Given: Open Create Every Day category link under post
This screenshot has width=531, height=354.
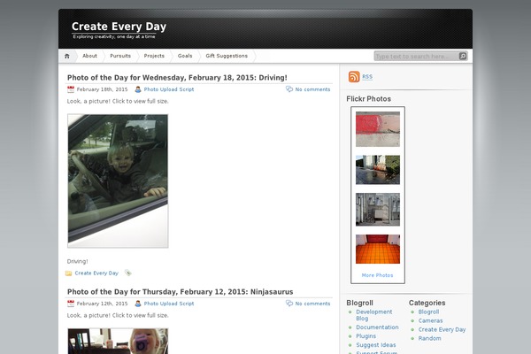Looking at the screenshot, I should (x=96, y=273).
